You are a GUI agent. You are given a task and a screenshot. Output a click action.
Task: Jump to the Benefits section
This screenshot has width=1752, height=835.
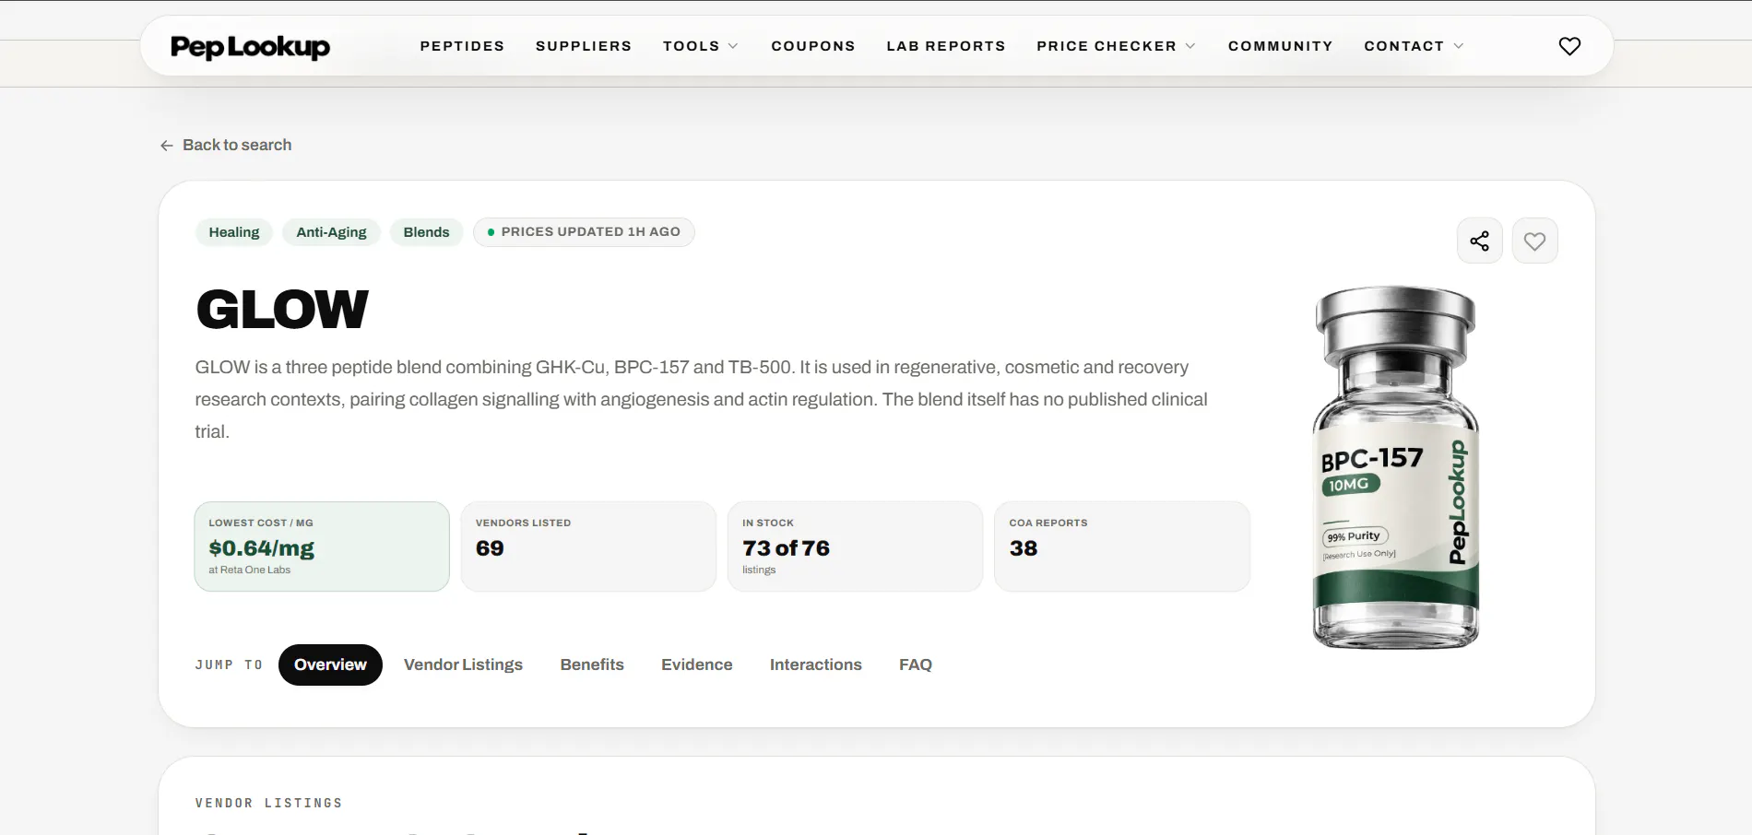point(592,664)
